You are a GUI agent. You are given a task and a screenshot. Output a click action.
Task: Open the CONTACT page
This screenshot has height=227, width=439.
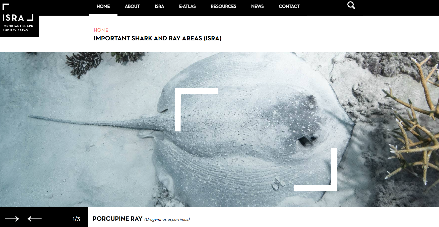coord(289,6)
